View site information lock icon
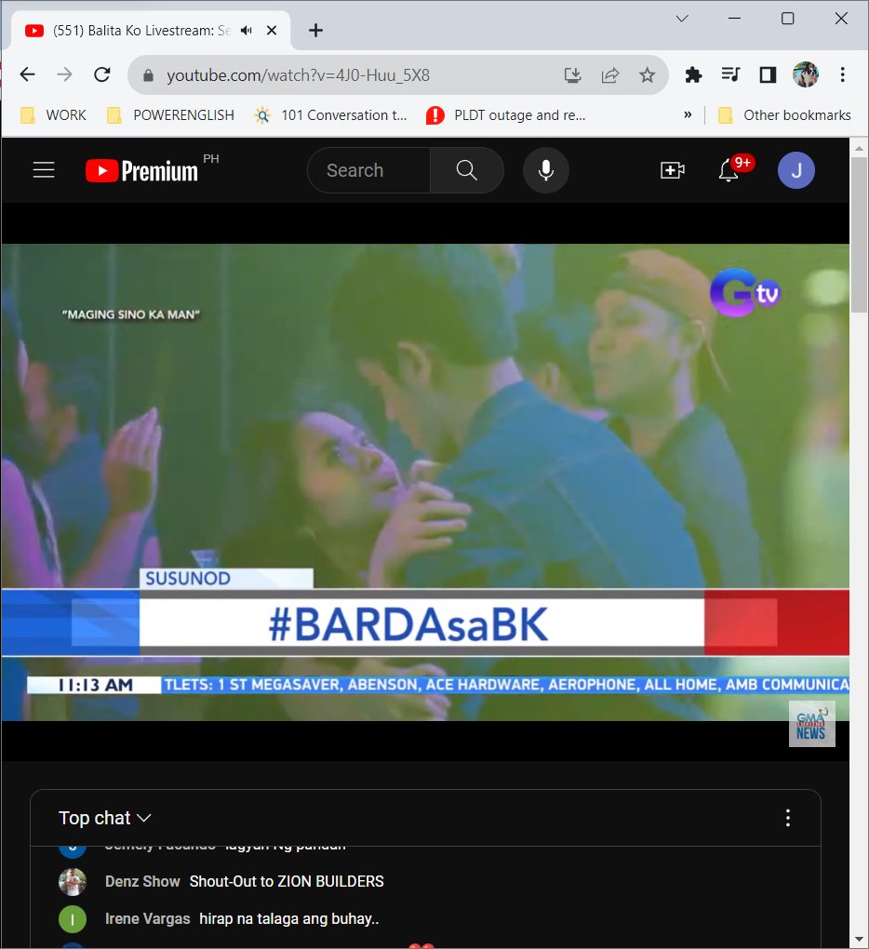 point(148,75)
